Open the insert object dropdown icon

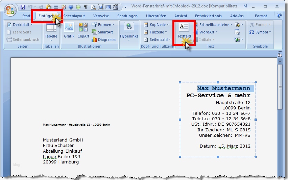coord(239,40)
